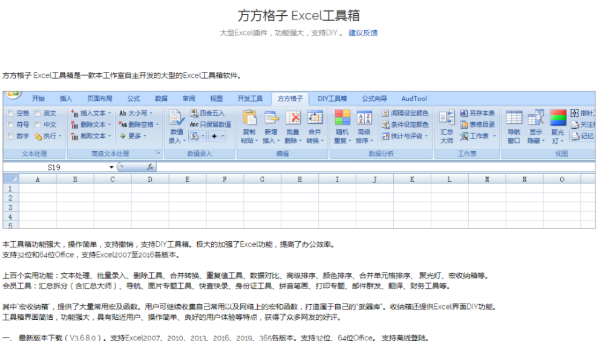
Task: Open the Name Box dropdown arrow
Action: coord(111,167)
